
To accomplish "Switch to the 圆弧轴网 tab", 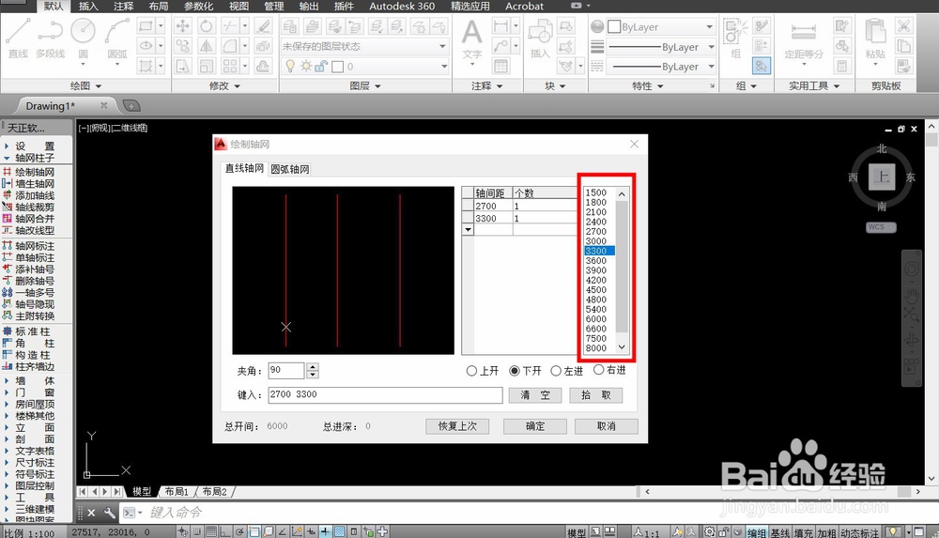I will coord(290,169).
